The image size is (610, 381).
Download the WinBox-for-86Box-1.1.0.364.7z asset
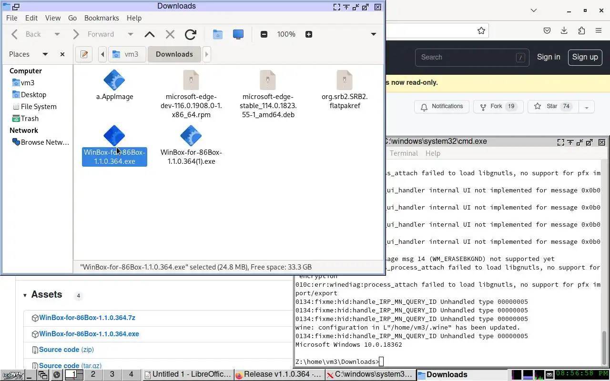[87, 318]
